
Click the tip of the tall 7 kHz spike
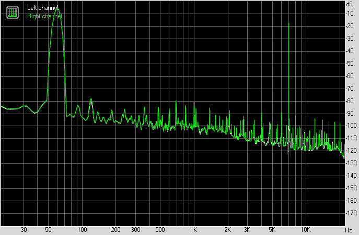(288, 23)
